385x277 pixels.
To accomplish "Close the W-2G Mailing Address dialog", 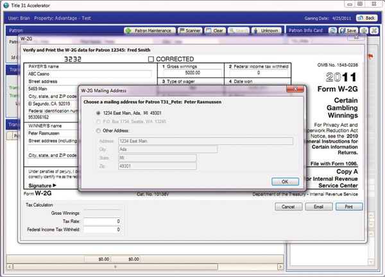I will coord(296,90).
